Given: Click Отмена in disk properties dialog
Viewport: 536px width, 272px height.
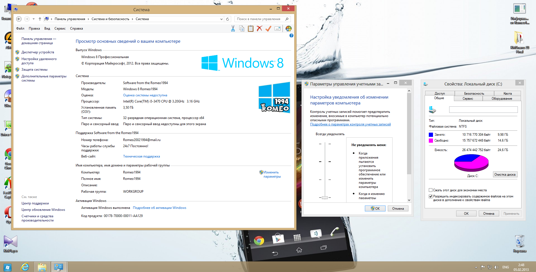Looking at the screenshot, I should coord(489,214).
